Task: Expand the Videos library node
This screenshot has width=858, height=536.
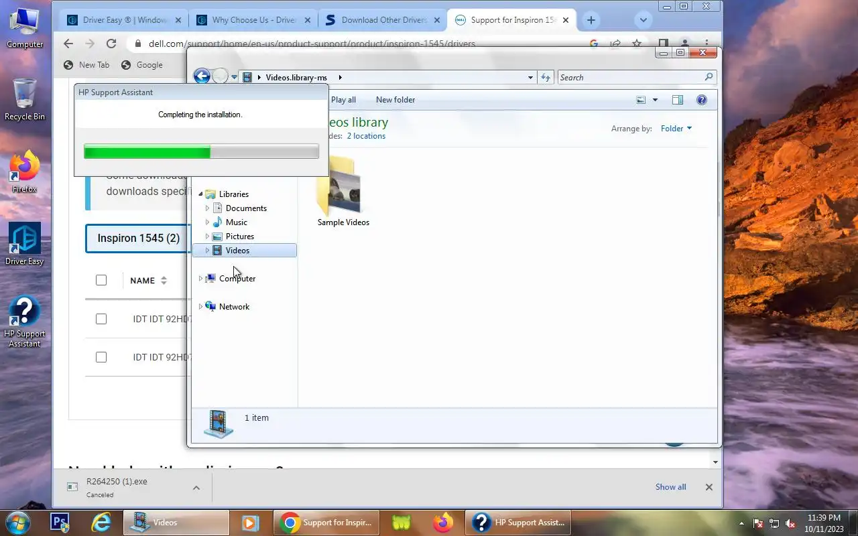Action: [207, 251]
